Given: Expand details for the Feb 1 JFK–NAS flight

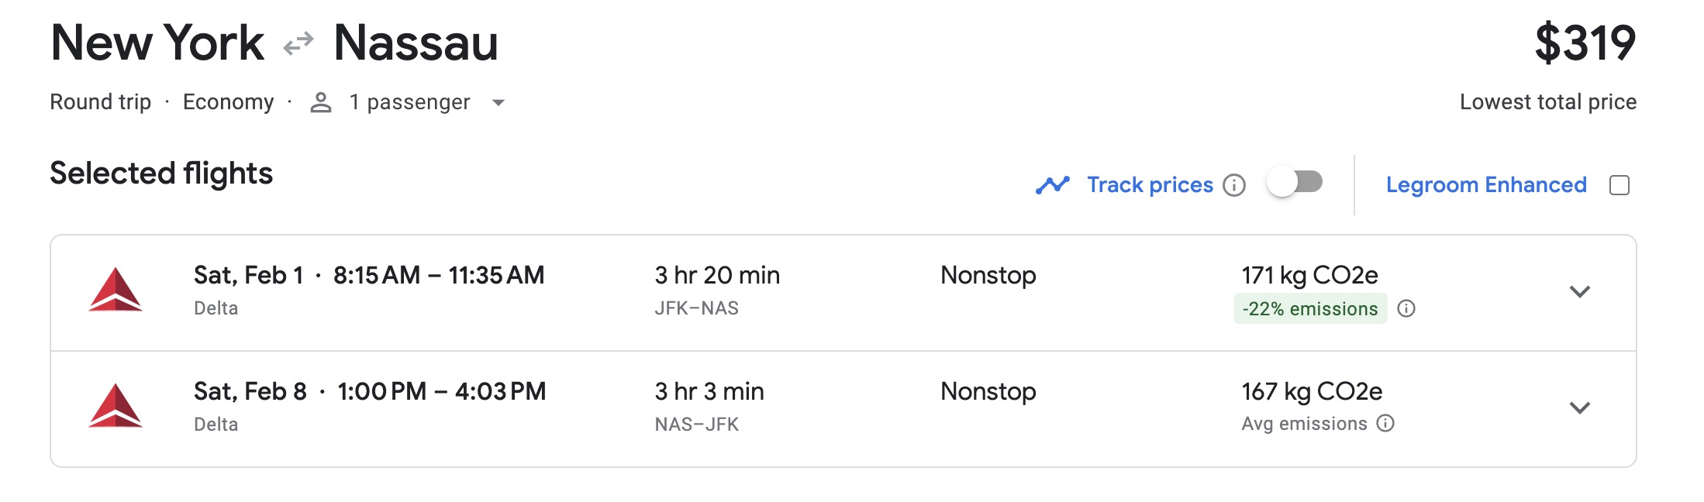Looking at the screenshot, I should click(1579, 293).
